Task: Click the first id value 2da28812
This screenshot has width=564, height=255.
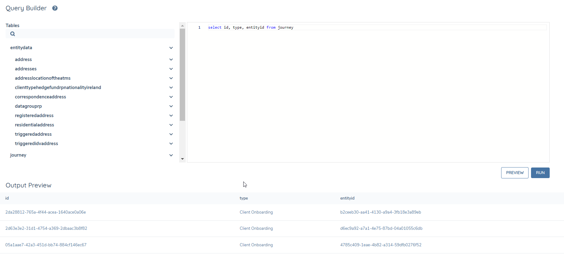Action: pos(46,212)
